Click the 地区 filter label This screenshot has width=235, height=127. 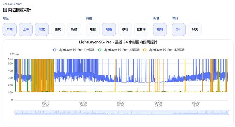pyautogui.click(x=6, y=18)
